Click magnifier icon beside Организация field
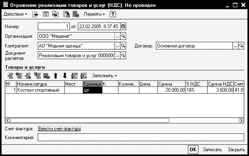Image resolution: width=249 pixels, height=156 pixels. pos(123,36)
